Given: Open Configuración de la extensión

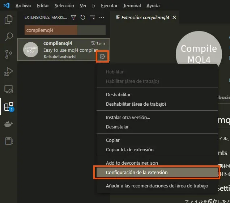Looking at the screenshot, I should click(157, 172).
